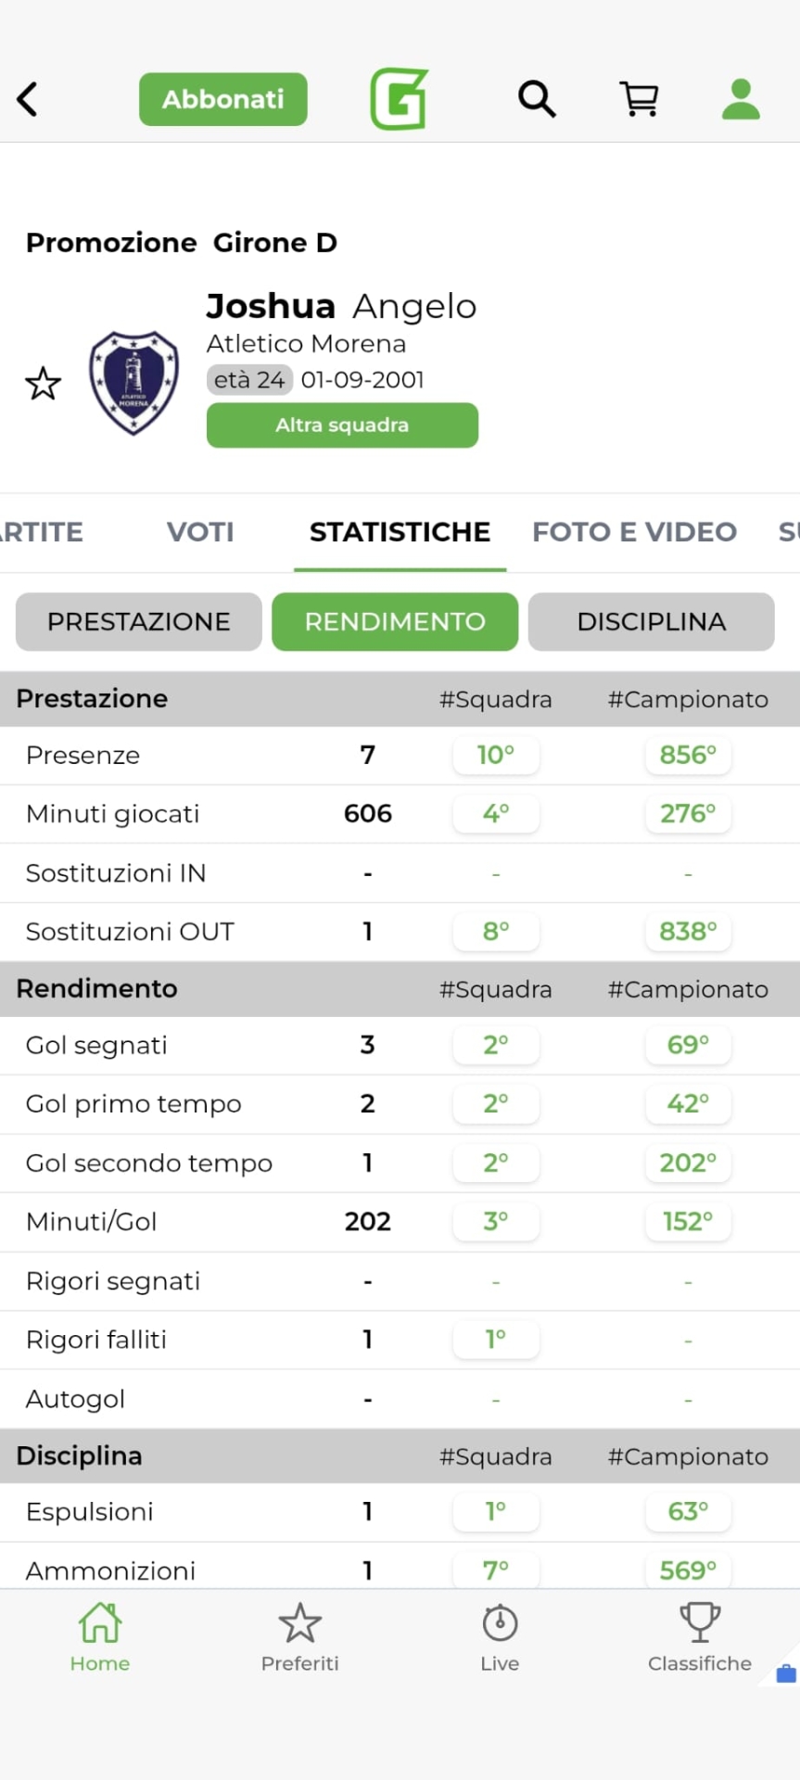Select the RENDIMENTO filter
This screenshot has height=1780, width=800.
(x=395, y=621)
